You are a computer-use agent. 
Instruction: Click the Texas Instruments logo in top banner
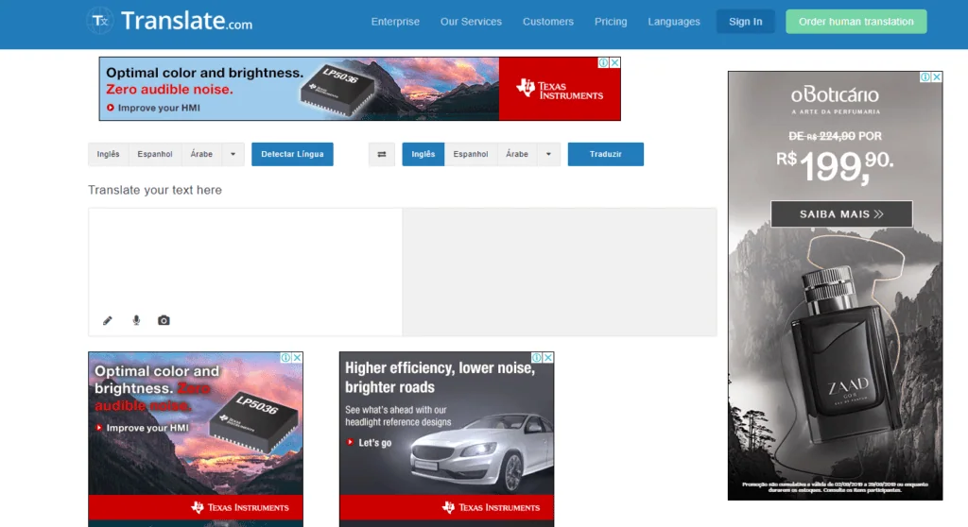[560, 89]
